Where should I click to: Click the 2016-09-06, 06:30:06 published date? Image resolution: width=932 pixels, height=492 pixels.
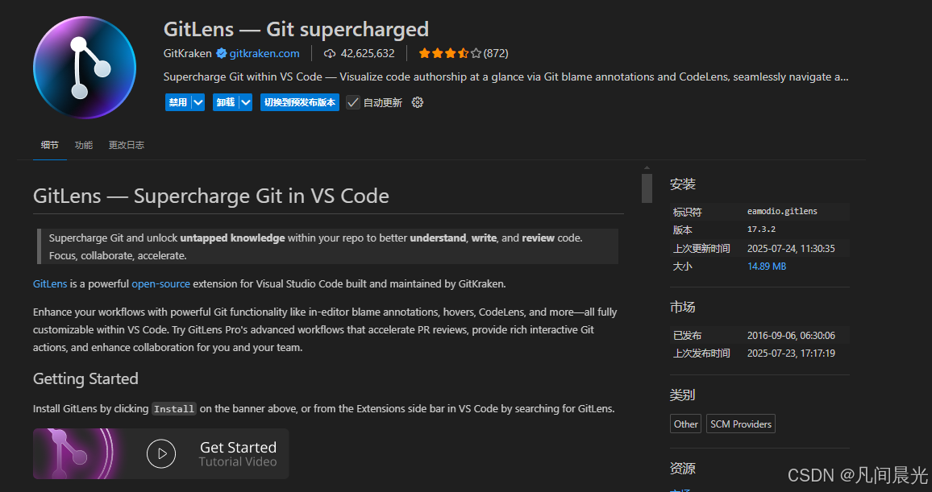coord(791,335)
